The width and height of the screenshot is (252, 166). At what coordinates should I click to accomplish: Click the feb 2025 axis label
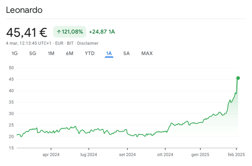point(236,155)
